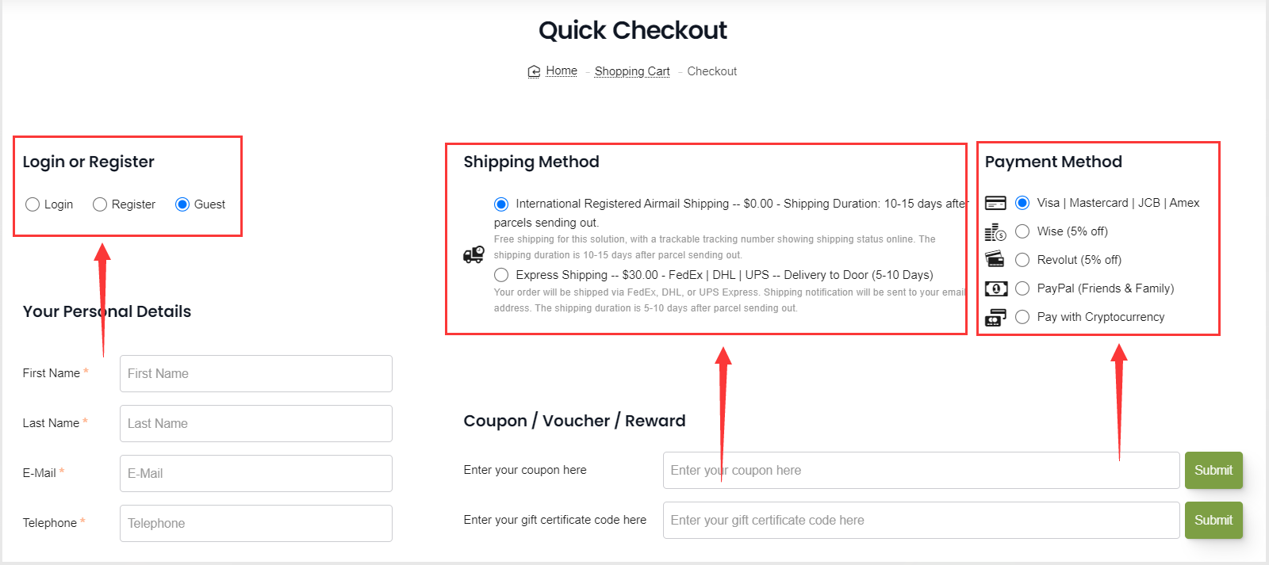
Task: Click the credit card icon beside Visa
Action: 995,203
